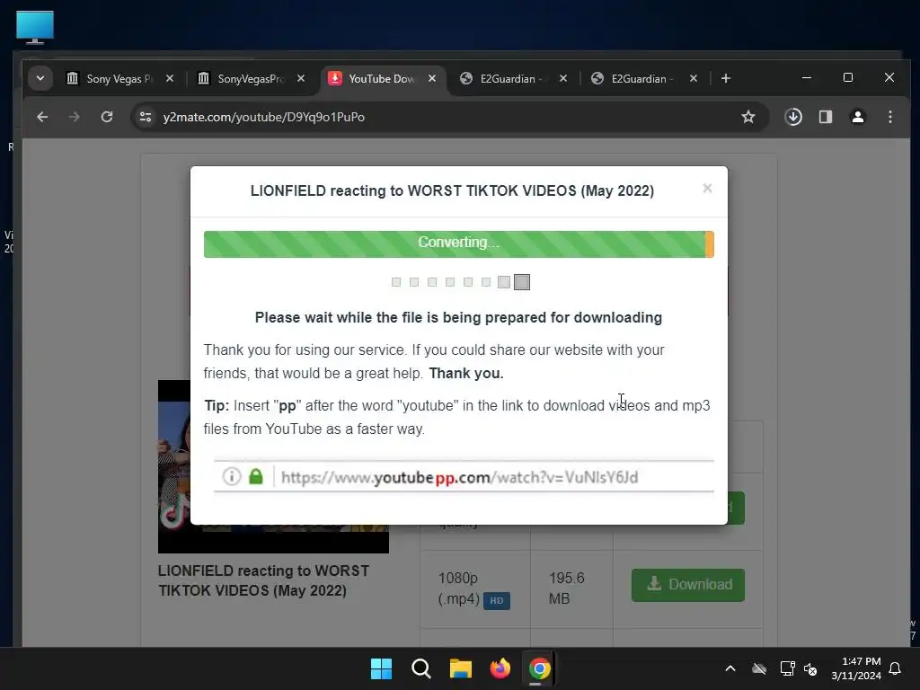View site information icon in address bar
This screenshot has height=690, width=920.
click(x=146, y=117)
